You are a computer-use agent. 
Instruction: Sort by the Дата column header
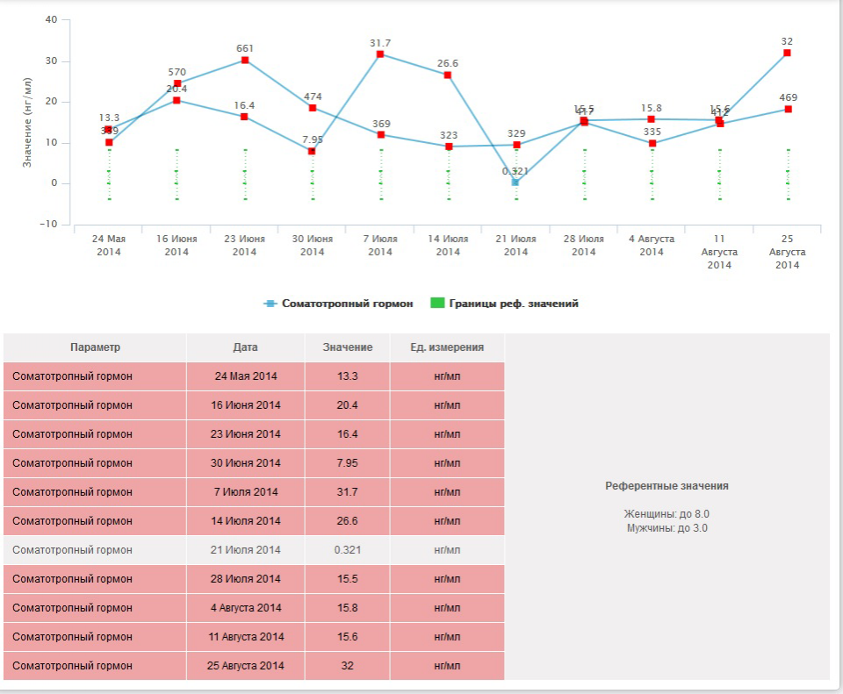(x=245, y=347)
